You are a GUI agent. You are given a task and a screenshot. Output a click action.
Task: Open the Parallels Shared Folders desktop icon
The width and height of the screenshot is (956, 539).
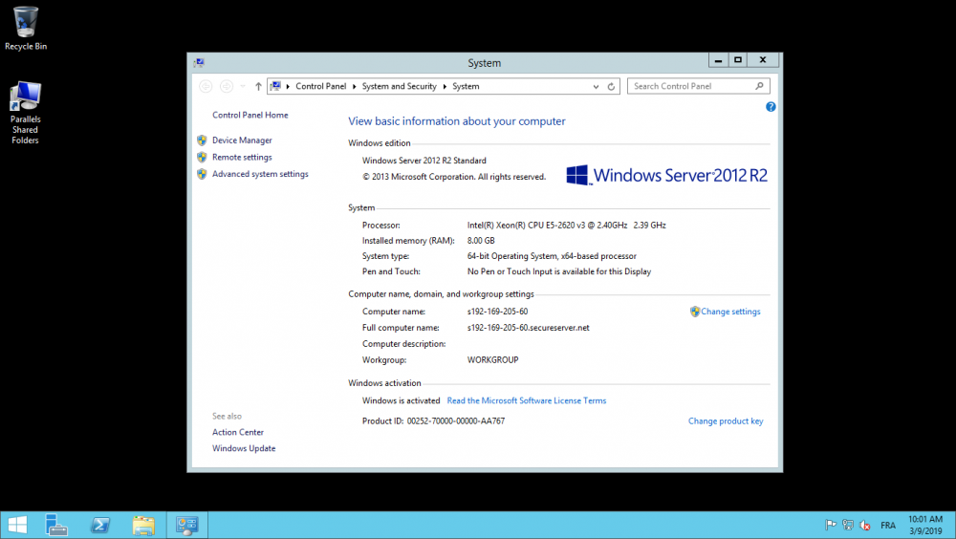click(25, 113)
